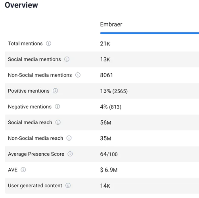Click info icon next to Social media mentions
The width and height of the screenshot is (199, 198).
click(67, 59)
